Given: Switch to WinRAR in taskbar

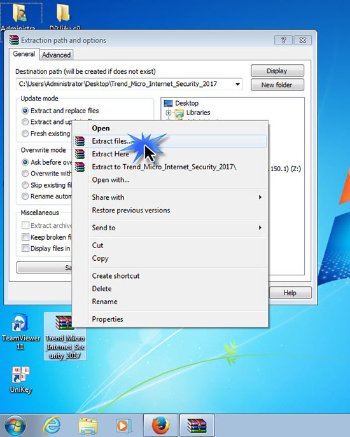Looking at the screenshot, I should pos(197,426).
